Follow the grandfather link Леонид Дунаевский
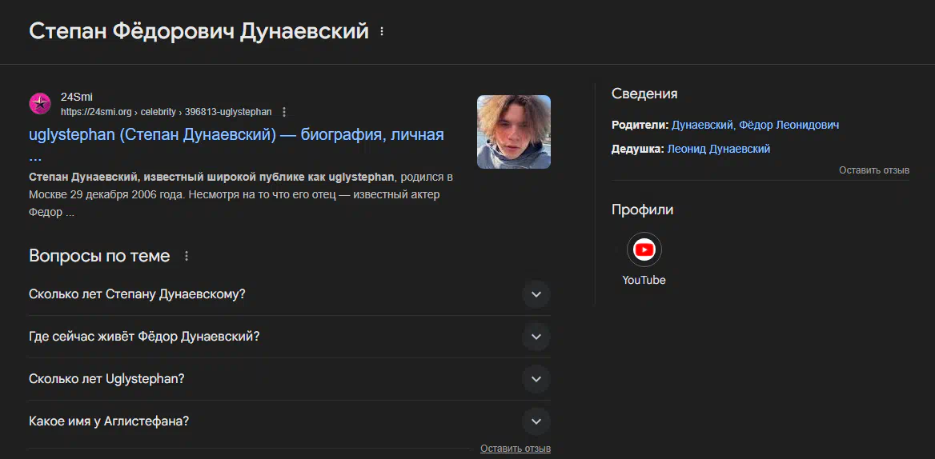This screenshot has height=459, width=935. 719,149
